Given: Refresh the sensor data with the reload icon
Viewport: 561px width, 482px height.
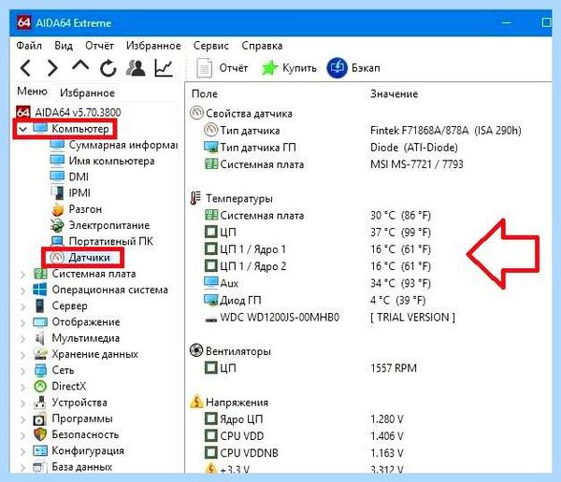Looking at the screenshot, I should [108, 67].
